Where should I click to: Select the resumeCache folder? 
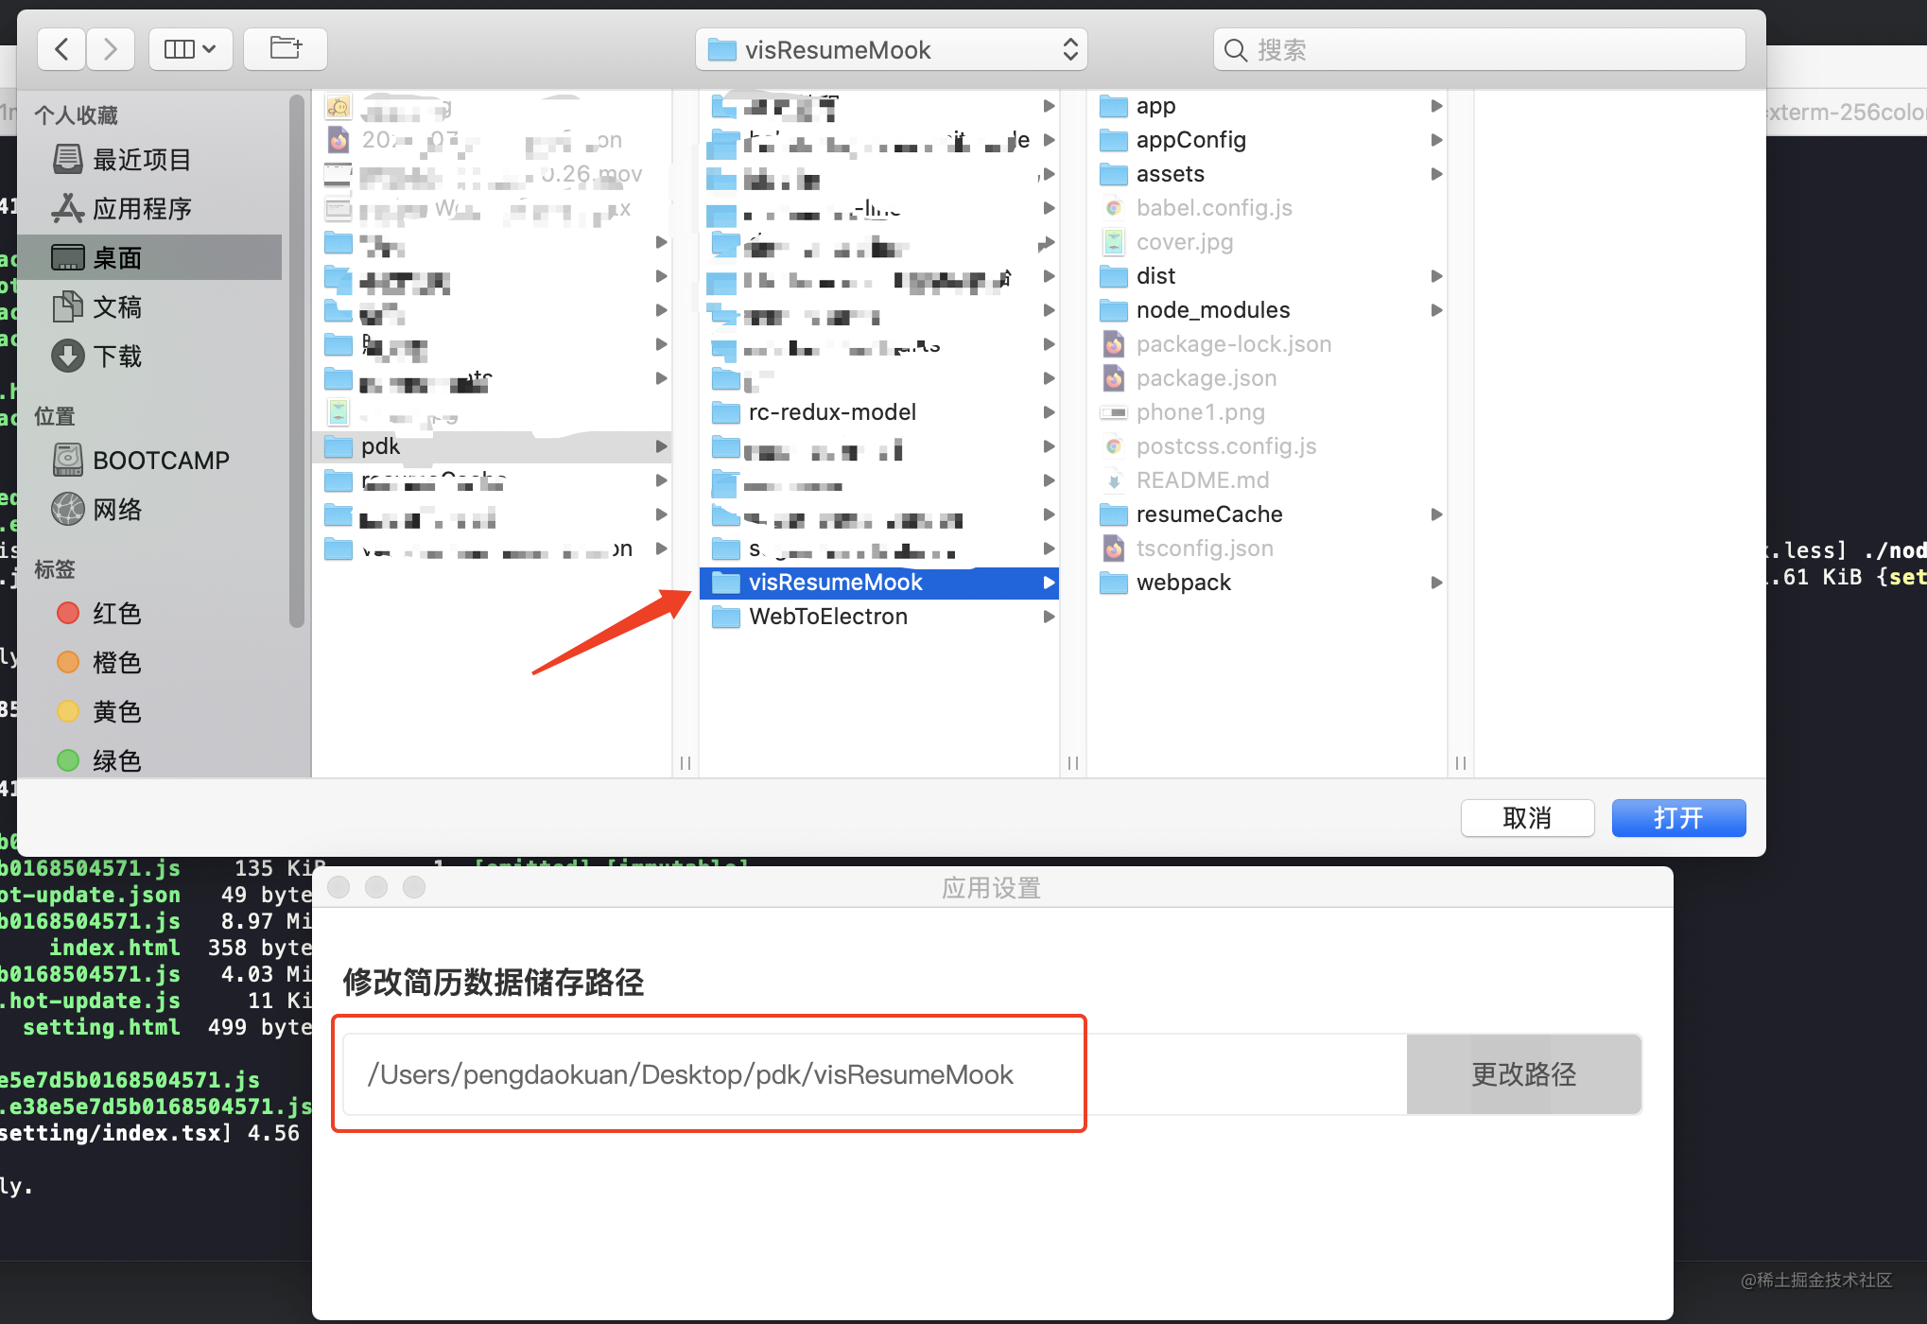pyautogui.click(x=1271, y=514)
